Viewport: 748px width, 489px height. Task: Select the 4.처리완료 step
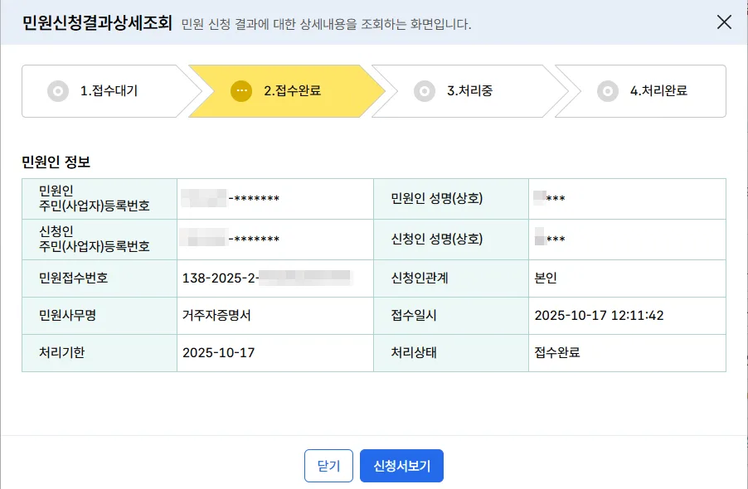point(658,91)
